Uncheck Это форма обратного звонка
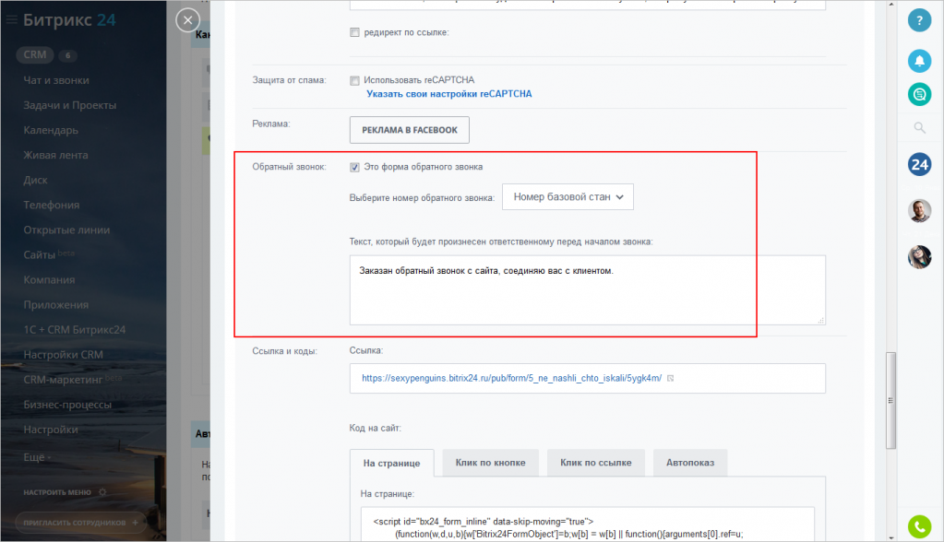Viewport: 944px width, 542px height. pyautogui.click(x=354, y=167)
